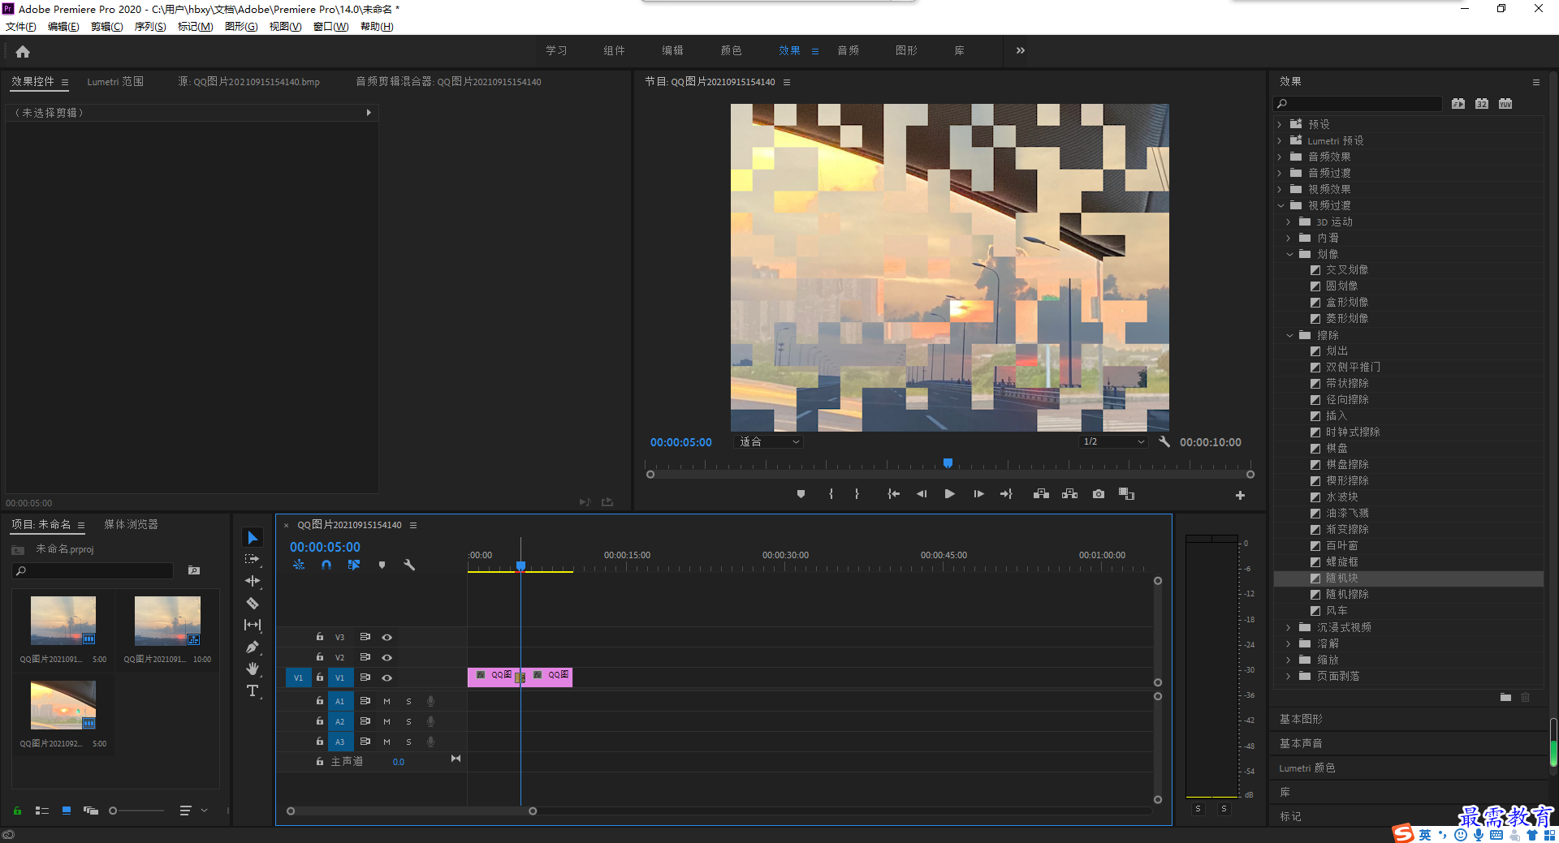The height and width of the screenshot is (843, 1559).
Task: Step back one frame
Action: 922,494
